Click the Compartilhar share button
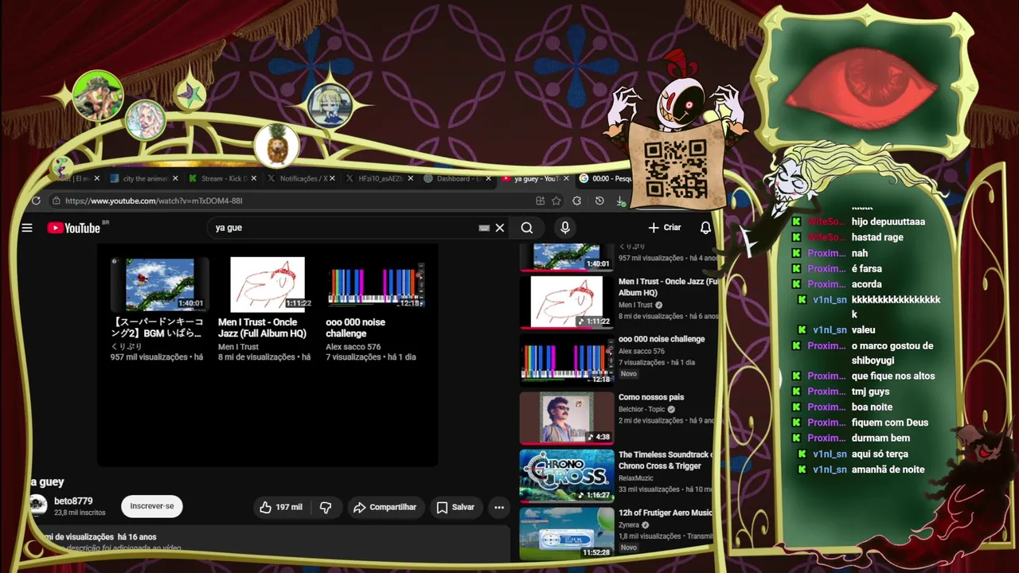The width and height of the screenshot is (1019, 573). click(385, 507)
